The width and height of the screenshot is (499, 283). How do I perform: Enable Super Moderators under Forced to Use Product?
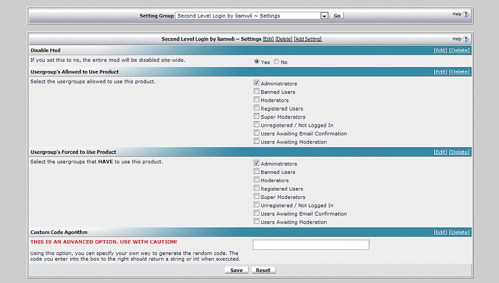pyautogui.click(x=256, y=197)
